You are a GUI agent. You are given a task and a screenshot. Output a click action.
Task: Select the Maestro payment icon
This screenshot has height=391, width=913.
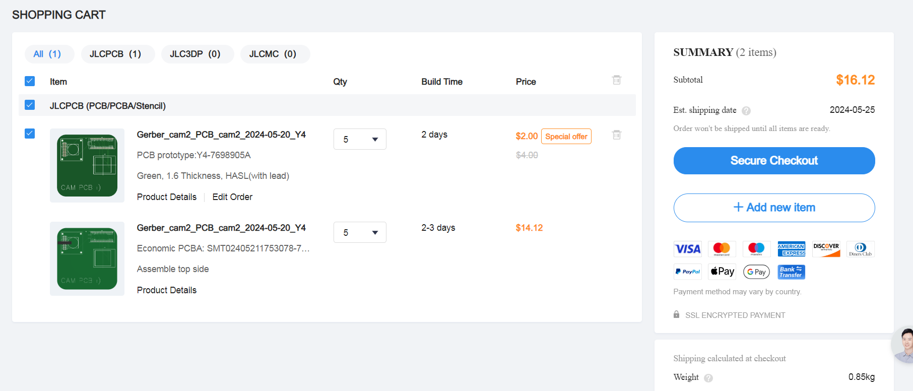coord(756,249)
